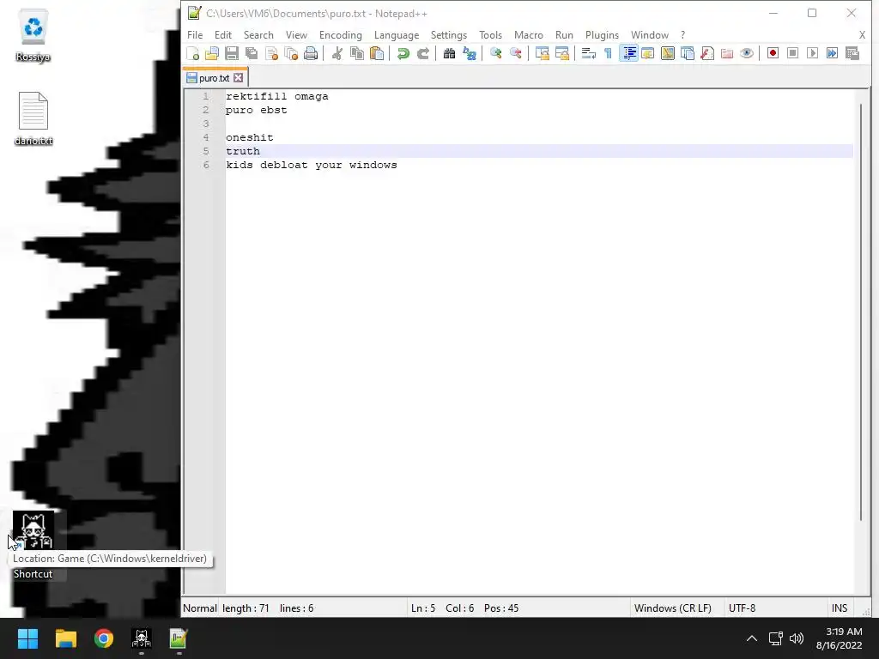This screenshot has width=879, height=659.
Task: Create a new file with the New toolbar icon
Action: [192, 53]
